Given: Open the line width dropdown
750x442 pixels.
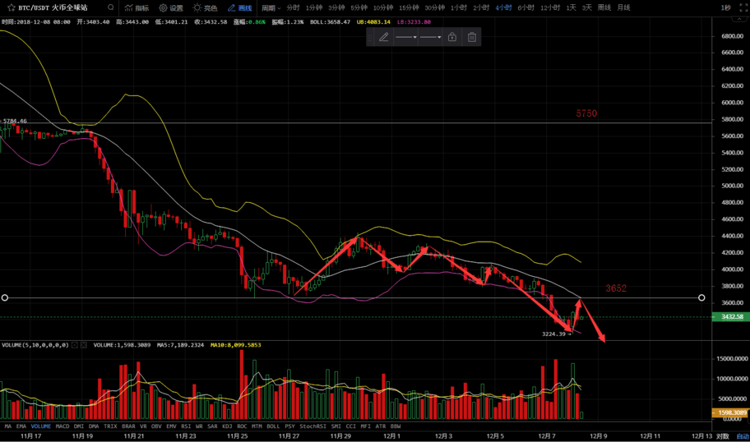Looking at the screenshot, I should tap(431, 37).
